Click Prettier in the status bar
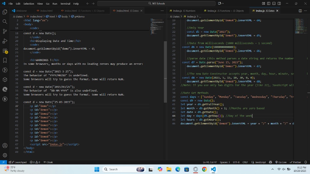The width and height of the screenshot is (310, 174). (x=295, y=162)
